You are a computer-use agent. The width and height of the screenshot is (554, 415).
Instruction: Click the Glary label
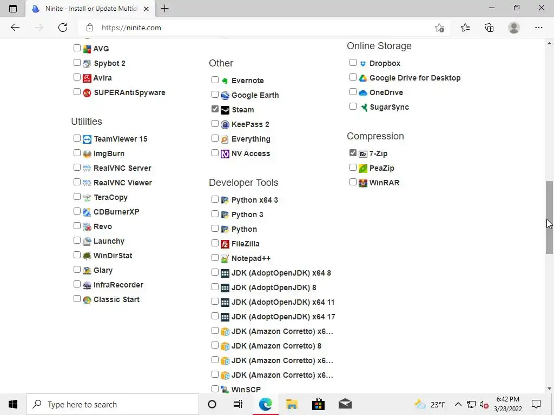pos(103,270)
